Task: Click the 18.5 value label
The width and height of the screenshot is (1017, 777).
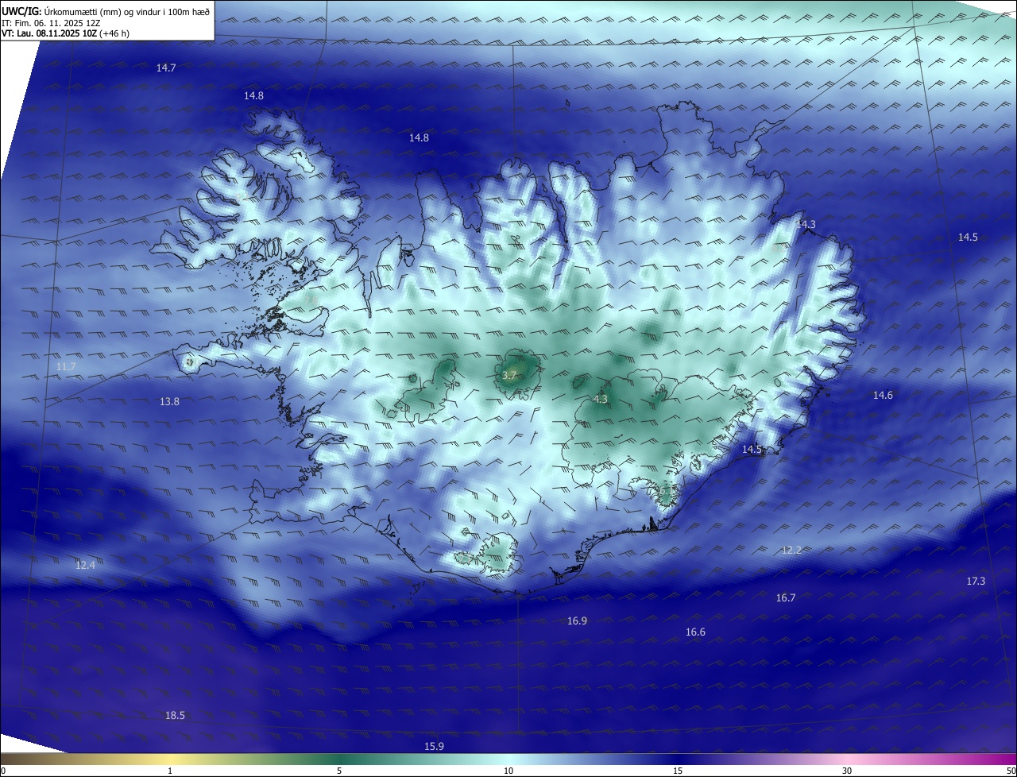Action: click(175, 716)
